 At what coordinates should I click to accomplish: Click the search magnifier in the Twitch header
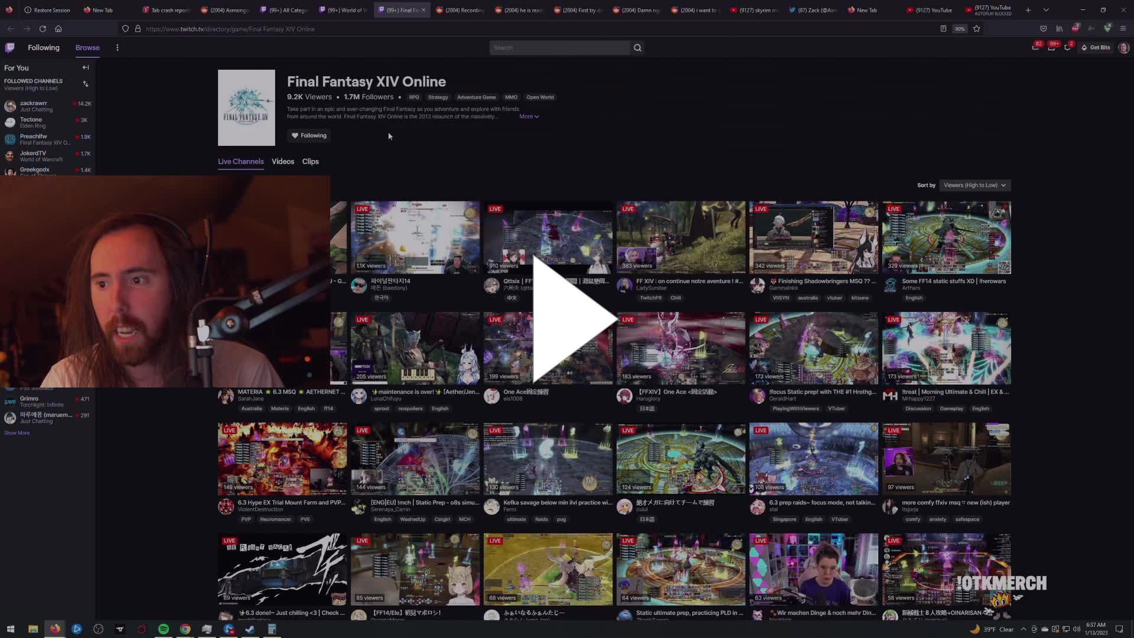637,48
